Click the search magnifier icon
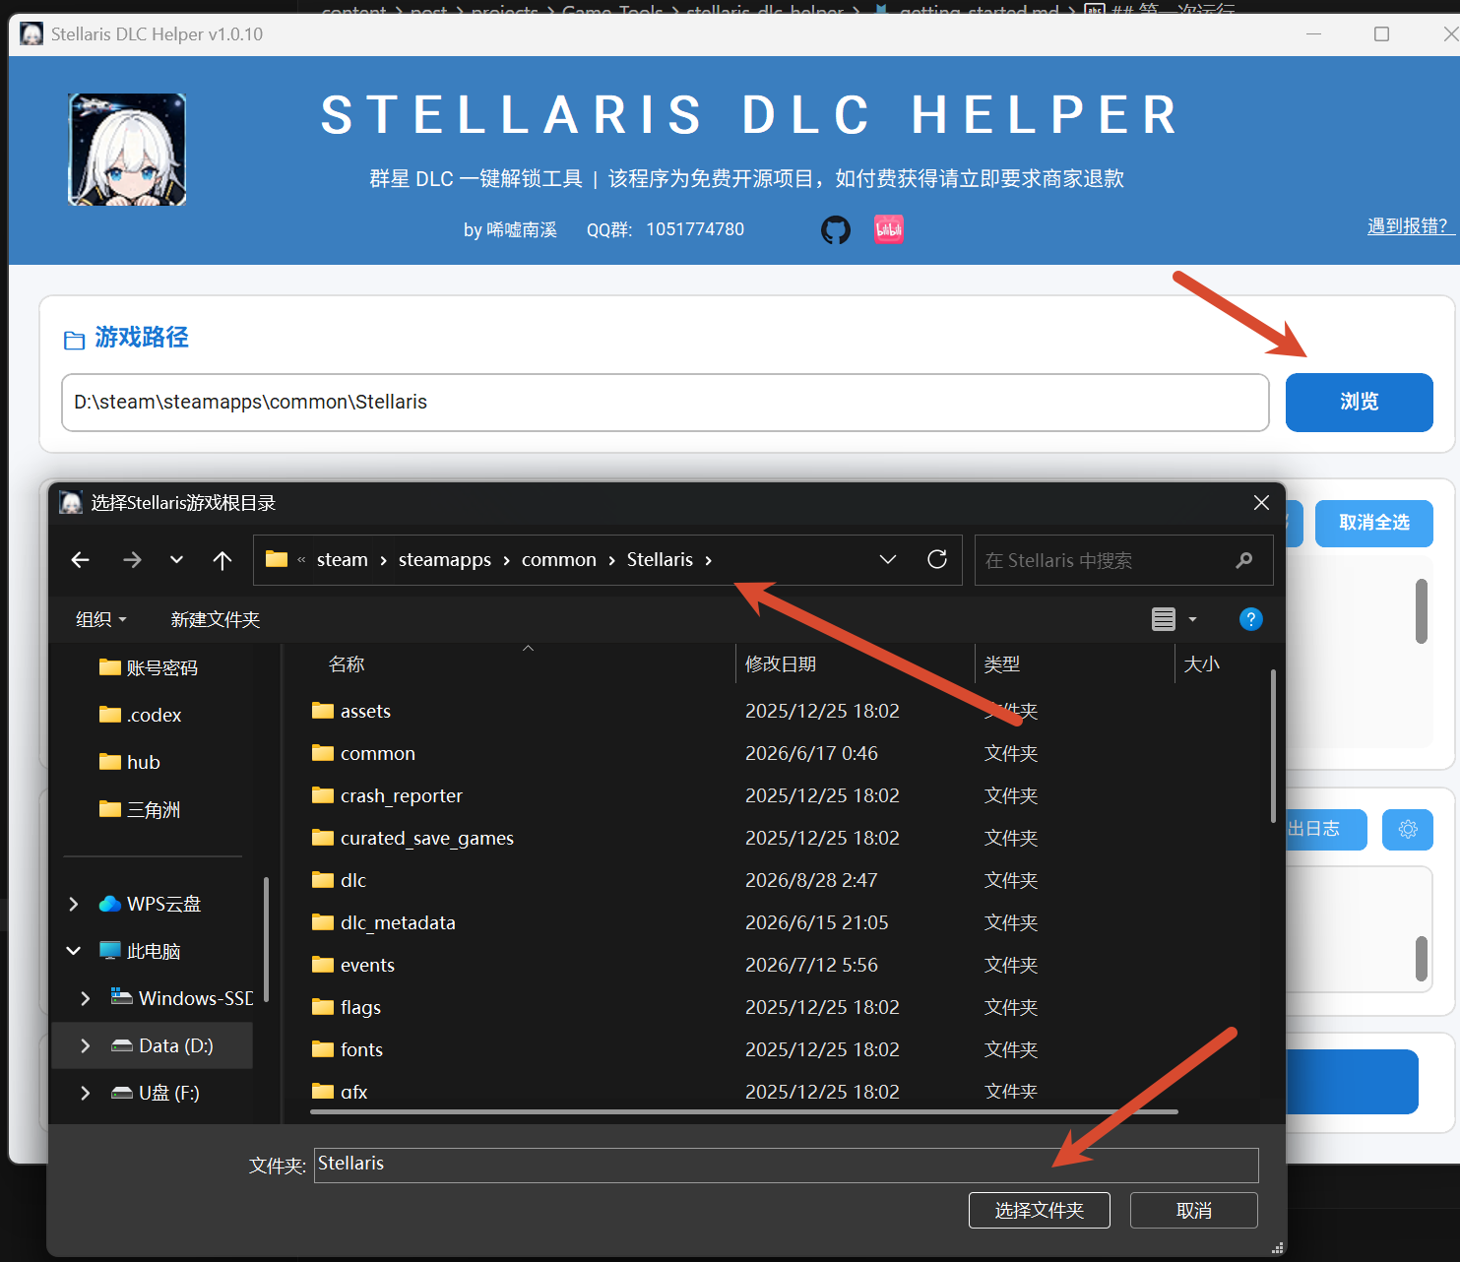The width and height of the screenshot is (1460, 1262). pyautogui.click(x=1244, y=560)
